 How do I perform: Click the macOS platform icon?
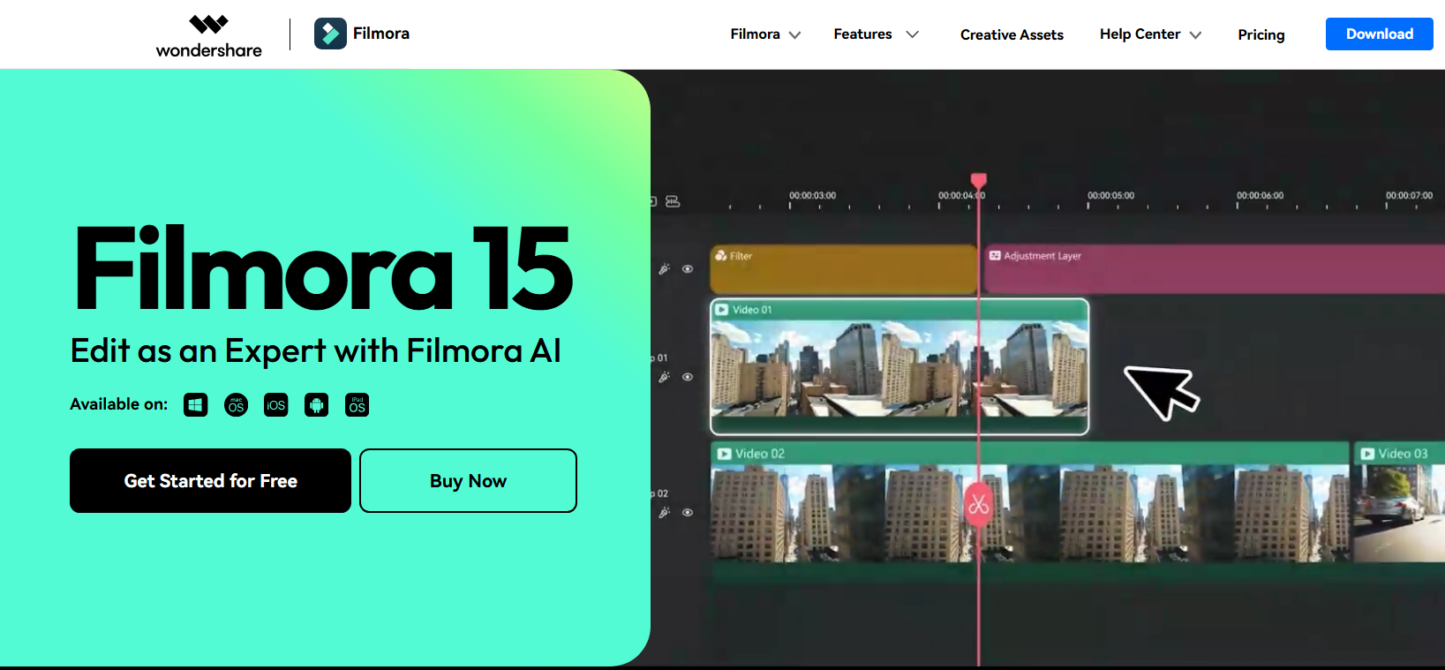(236, 405)
